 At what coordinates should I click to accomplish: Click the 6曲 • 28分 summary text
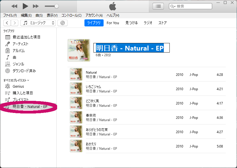point(103,55)
